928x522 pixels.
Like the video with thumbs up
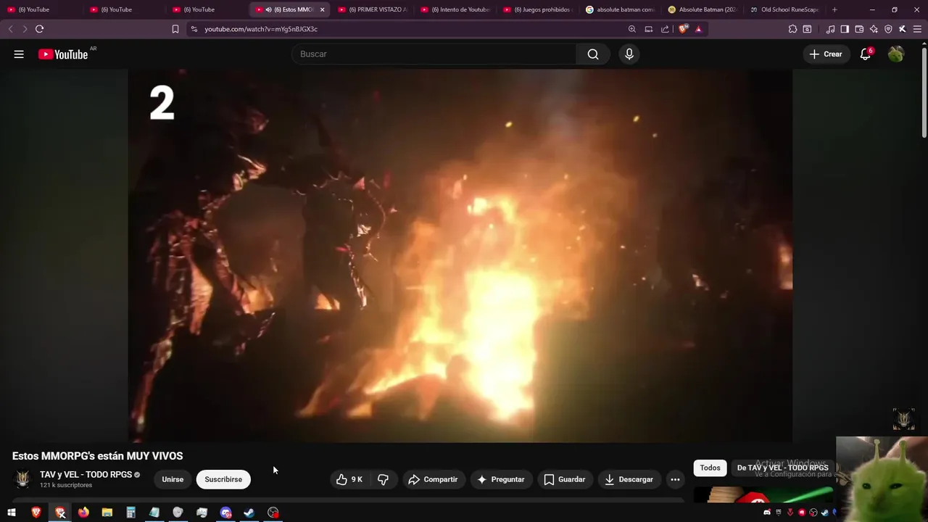350,479
